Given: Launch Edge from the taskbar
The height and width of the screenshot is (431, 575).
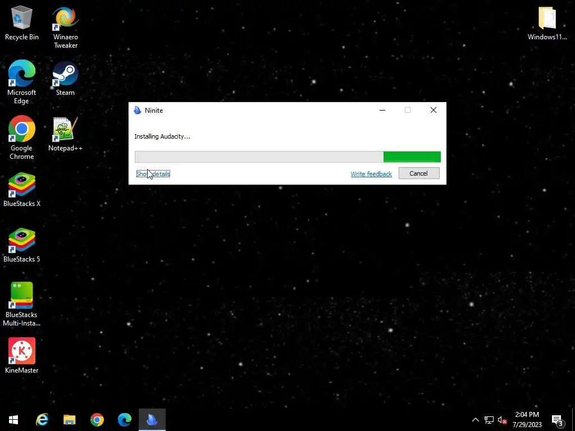Looking at the screenshot, I should [124, 420].
